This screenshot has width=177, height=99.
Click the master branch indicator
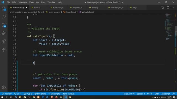7,94
